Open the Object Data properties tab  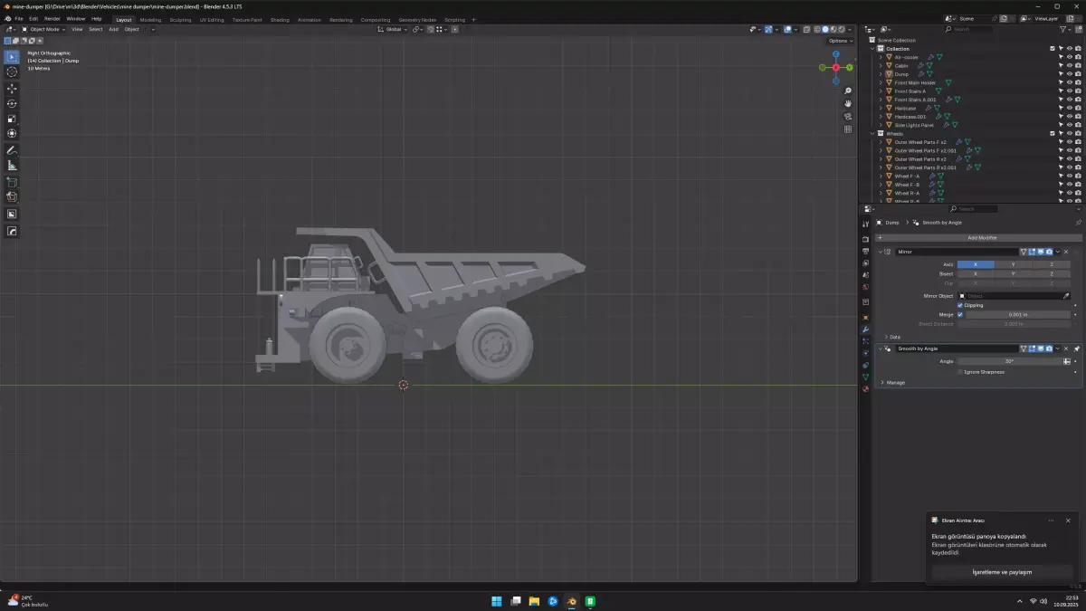click(x=865, y=377)
